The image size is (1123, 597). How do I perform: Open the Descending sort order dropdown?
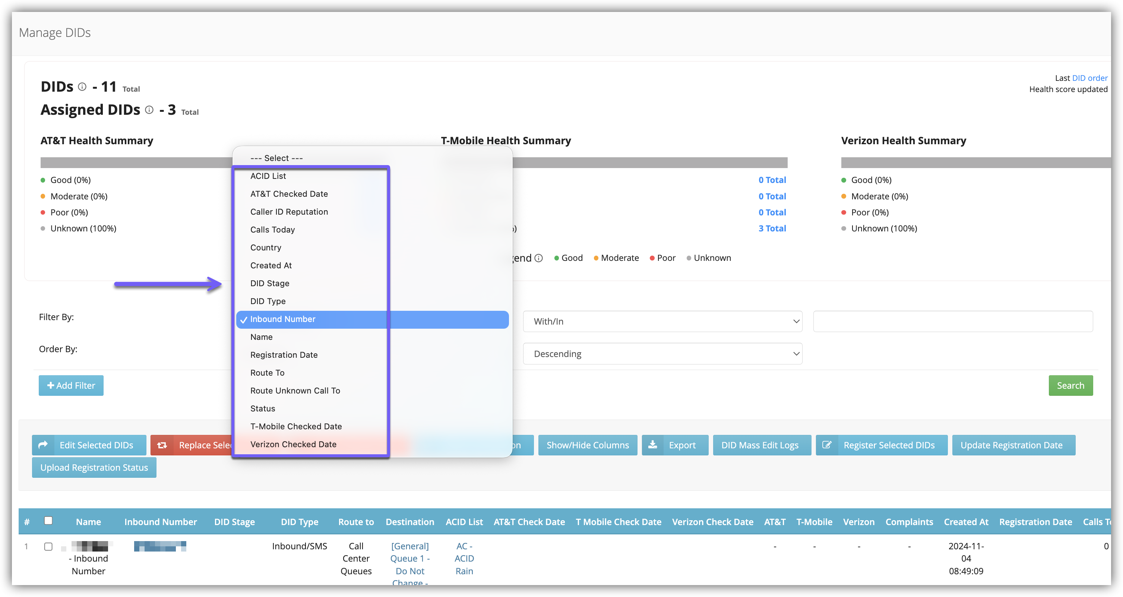pos(662,354)
